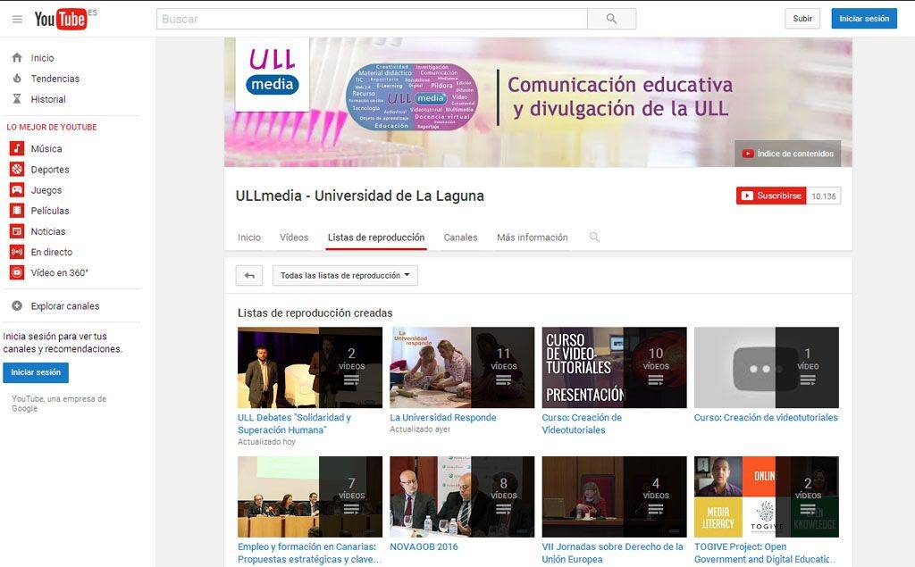Click the NOVAGOB 2016 playlist thumbnail
915x567 pixels.
pyautogui.click(x=462, y=496)
